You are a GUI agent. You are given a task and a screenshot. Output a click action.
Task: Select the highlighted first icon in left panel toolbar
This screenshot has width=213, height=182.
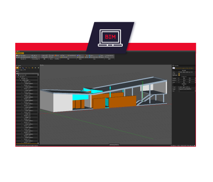click(x=17, y=68)
